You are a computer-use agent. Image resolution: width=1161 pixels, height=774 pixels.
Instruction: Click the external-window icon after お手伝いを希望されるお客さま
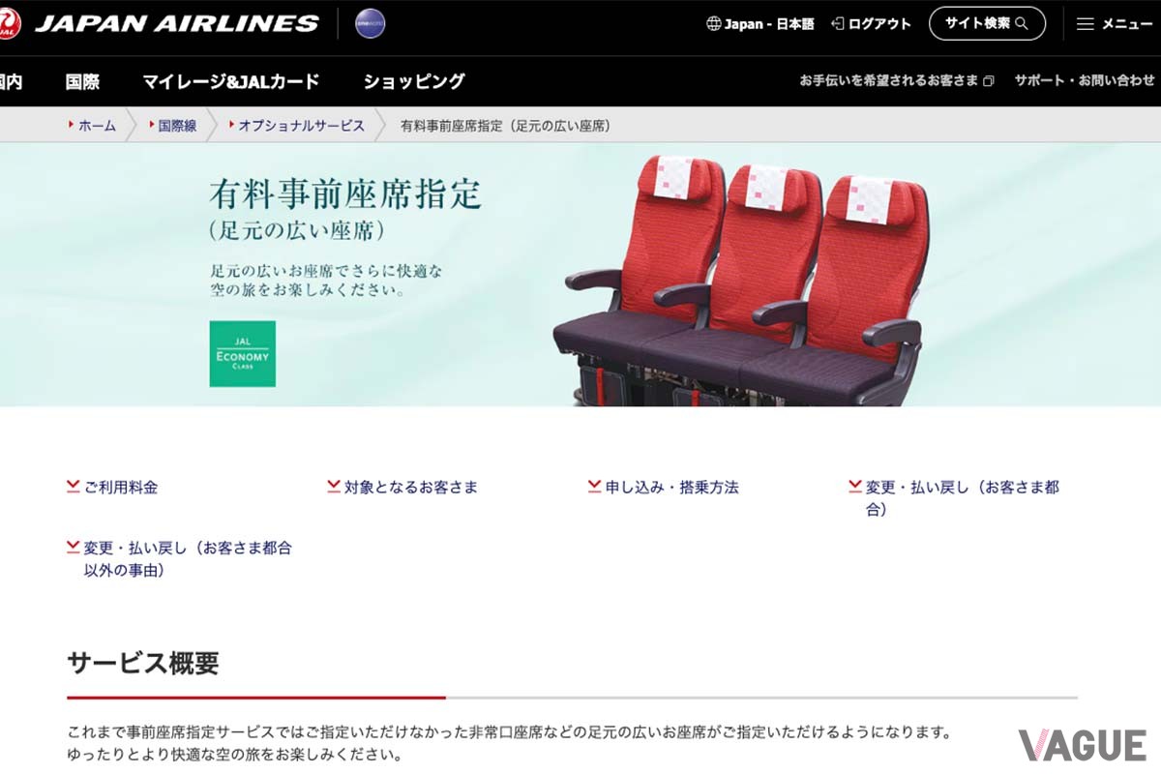click(x=988, y=81)
